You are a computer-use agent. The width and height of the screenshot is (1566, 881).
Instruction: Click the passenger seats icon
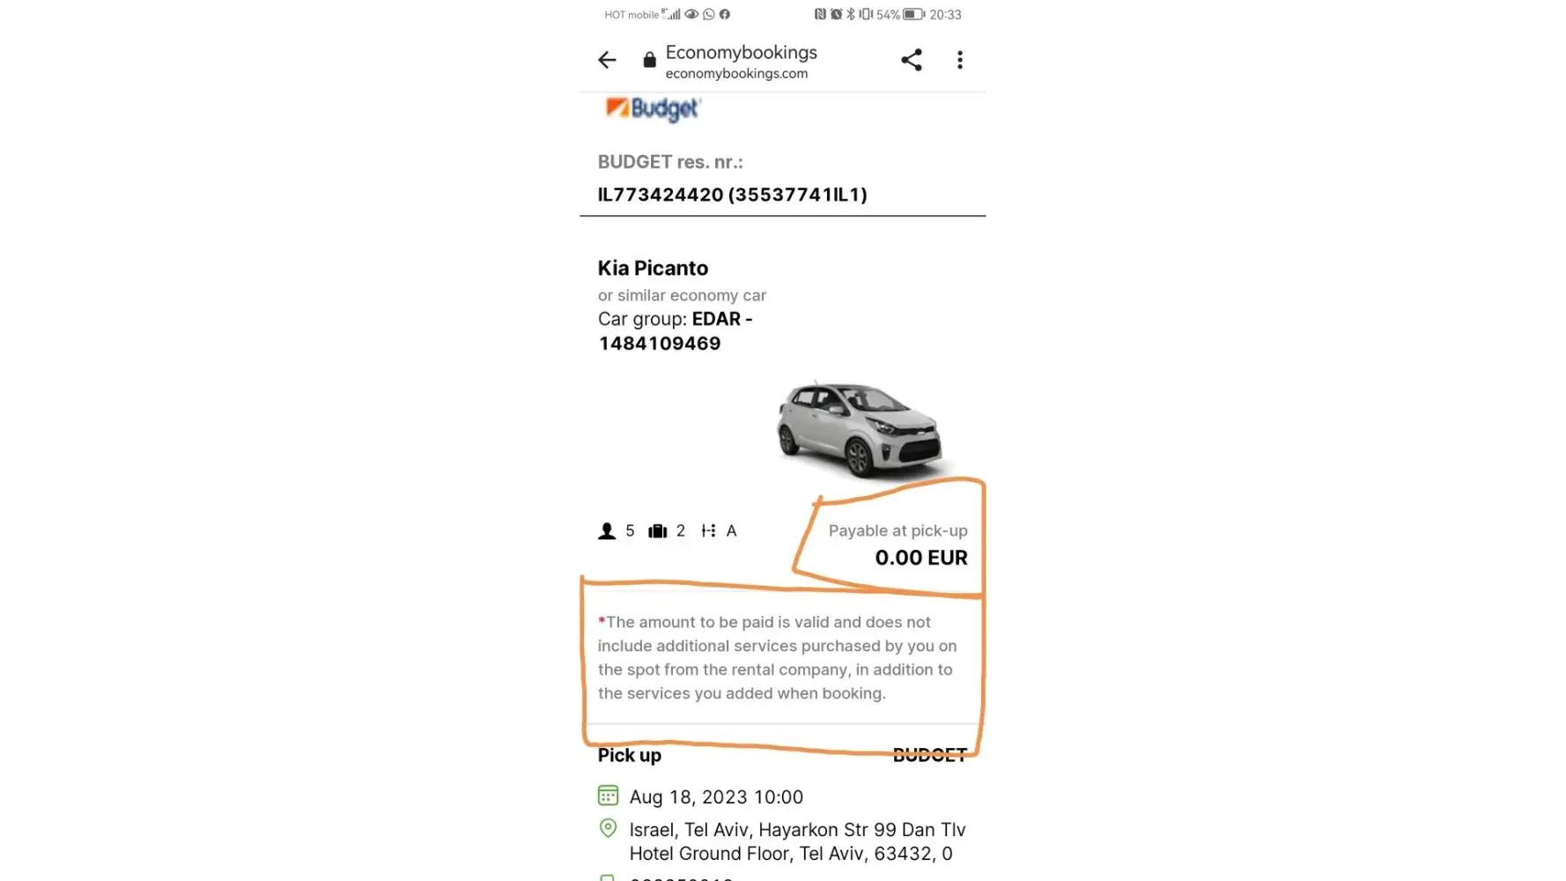[x=607, y=531]
